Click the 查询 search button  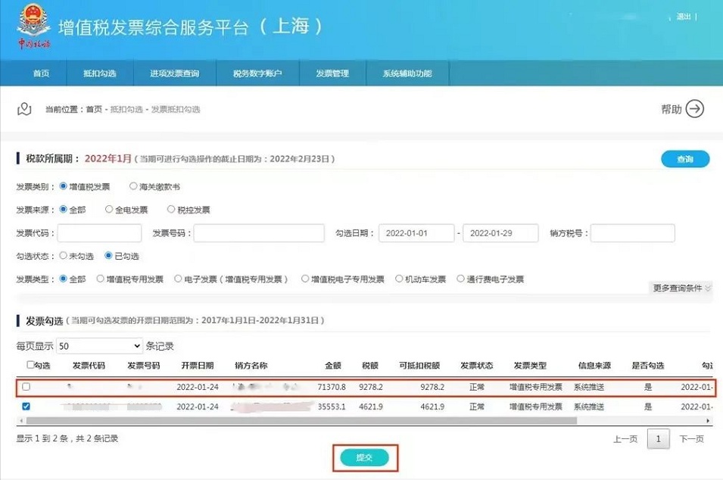pos(685,159)
